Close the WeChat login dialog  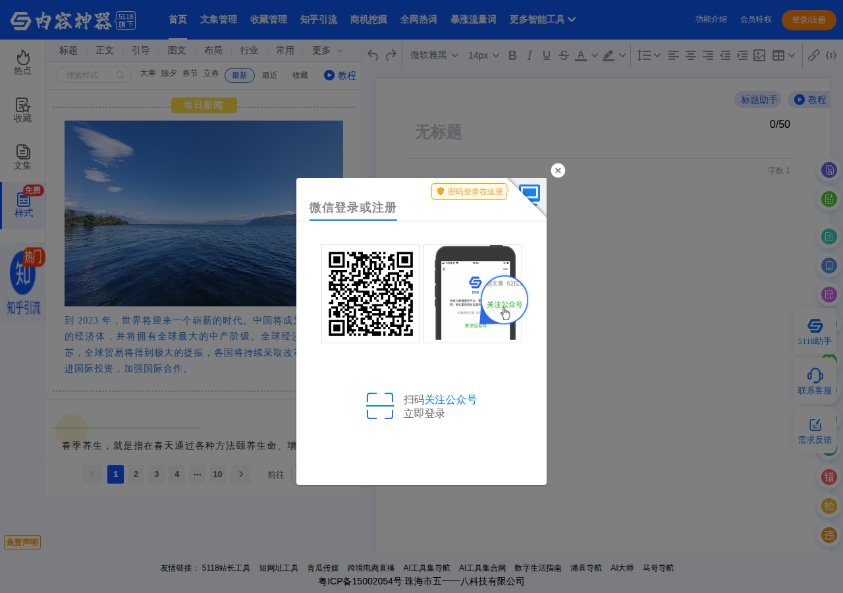pos(558,171)
